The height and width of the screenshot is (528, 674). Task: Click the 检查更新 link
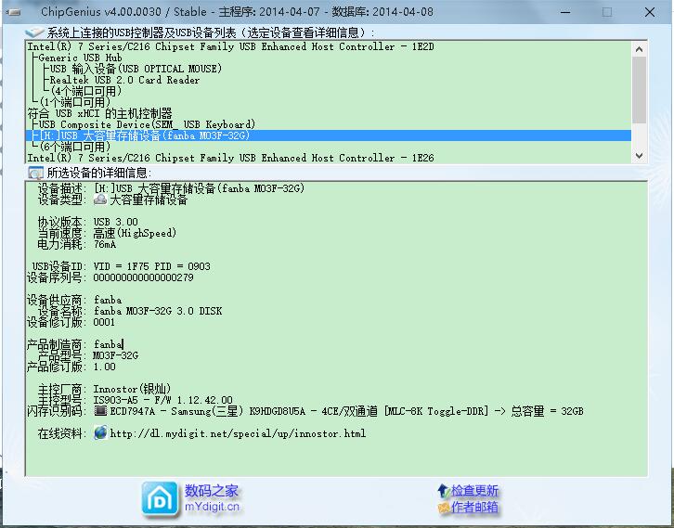point(474,490)
